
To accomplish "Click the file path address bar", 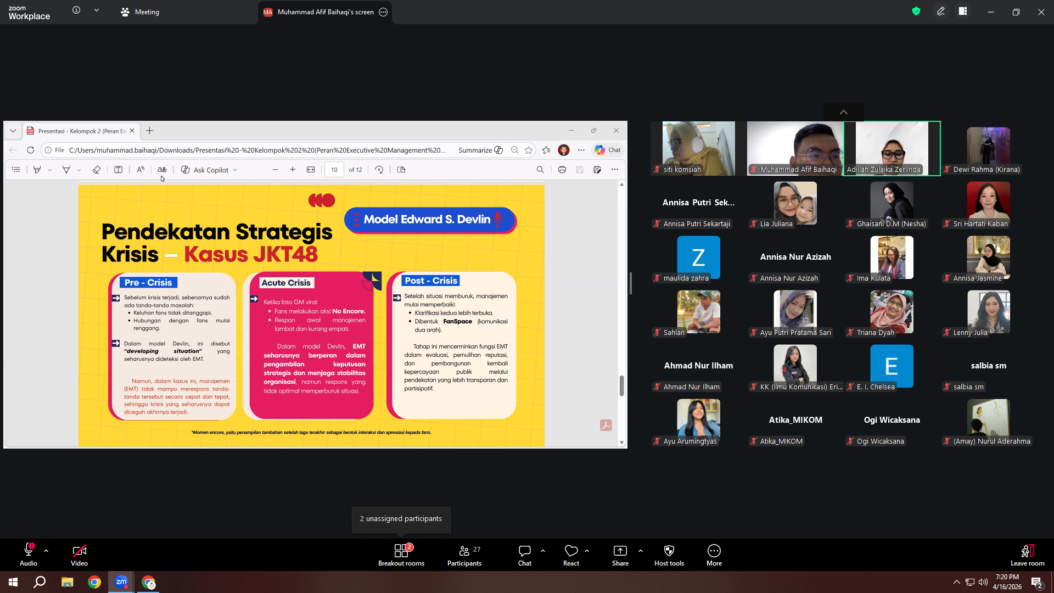I will point(257,150).
